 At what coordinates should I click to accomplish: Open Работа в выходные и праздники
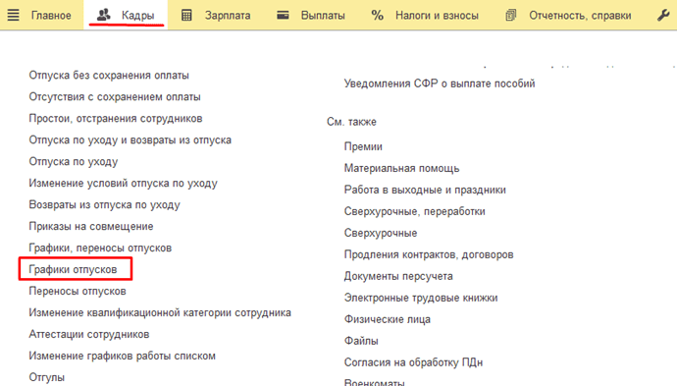click(x=425, y=191)
